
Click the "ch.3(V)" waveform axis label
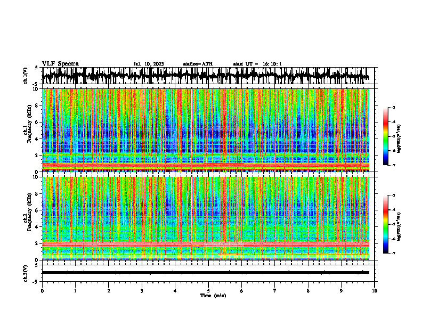[x=26, y=274]
